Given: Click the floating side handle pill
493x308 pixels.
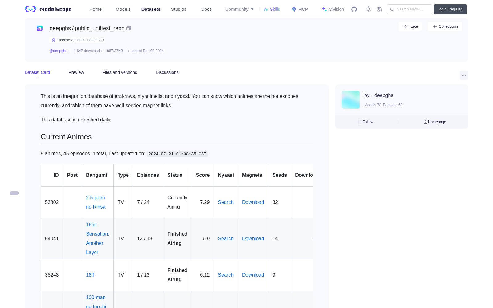Looking at the screenshot, I should click(14, 193).
